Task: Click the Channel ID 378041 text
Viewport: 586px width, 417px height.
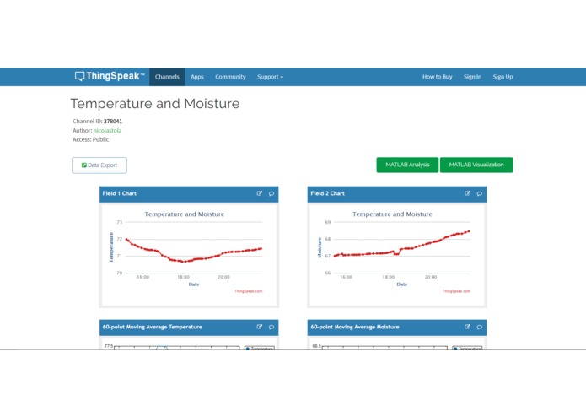Action: 97,122
